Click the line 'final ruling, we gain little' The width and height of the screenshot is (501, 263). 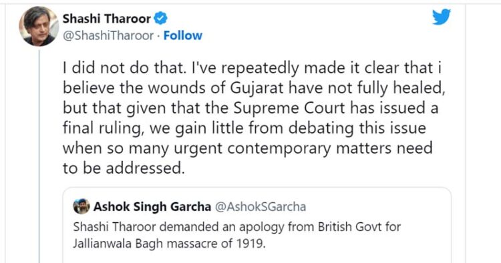click(244, 128)
